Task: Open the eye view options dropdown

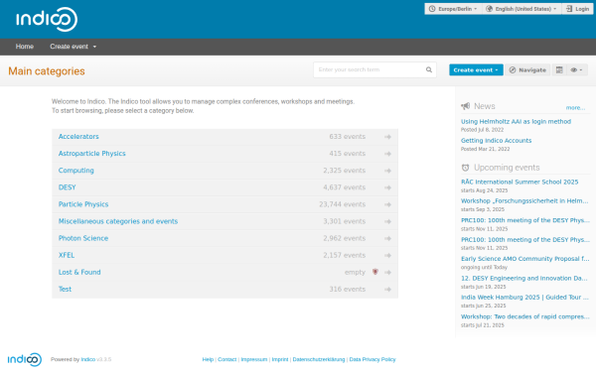Action: 576,69
